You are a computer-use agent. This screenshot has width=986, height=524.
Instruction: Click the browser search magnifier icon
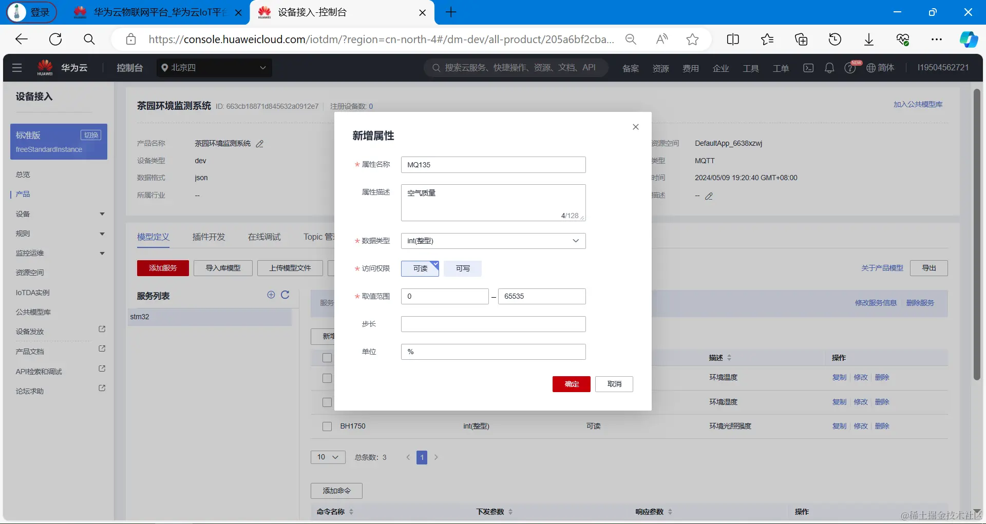pyautogui.click(x=89, y=40)
